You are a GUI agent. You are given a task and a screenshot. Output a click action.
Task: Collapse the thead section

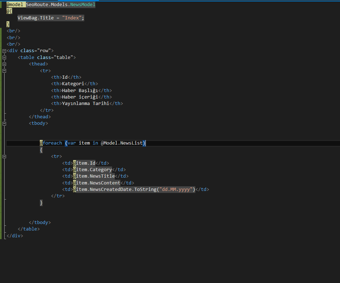click(x=4, y=64)
